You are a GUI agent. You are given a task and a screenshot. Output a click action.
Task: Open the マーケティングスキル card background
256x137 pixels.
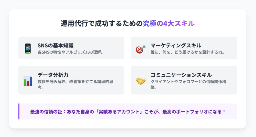pyautogui.click(x=184, y=48)
